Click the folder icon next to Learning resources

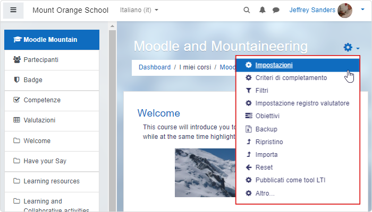pos(16,181)
